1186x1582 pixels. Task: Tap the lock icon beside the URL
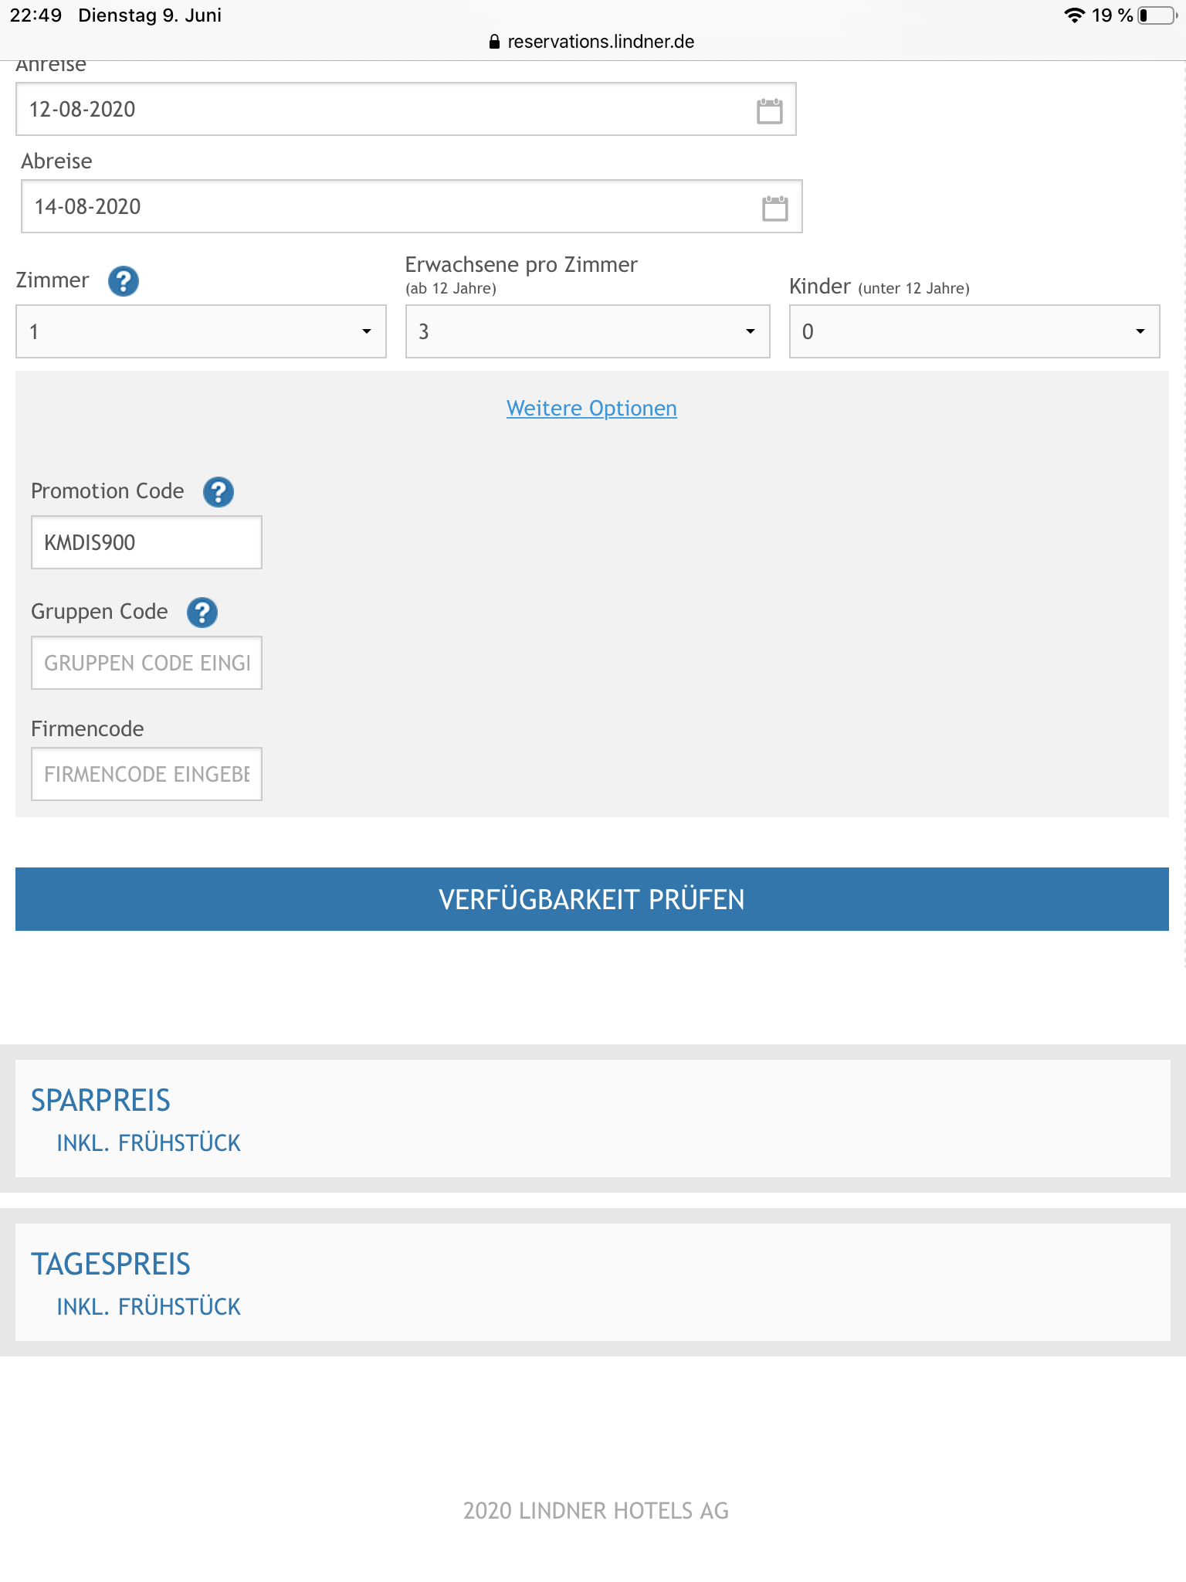(494, 42)
